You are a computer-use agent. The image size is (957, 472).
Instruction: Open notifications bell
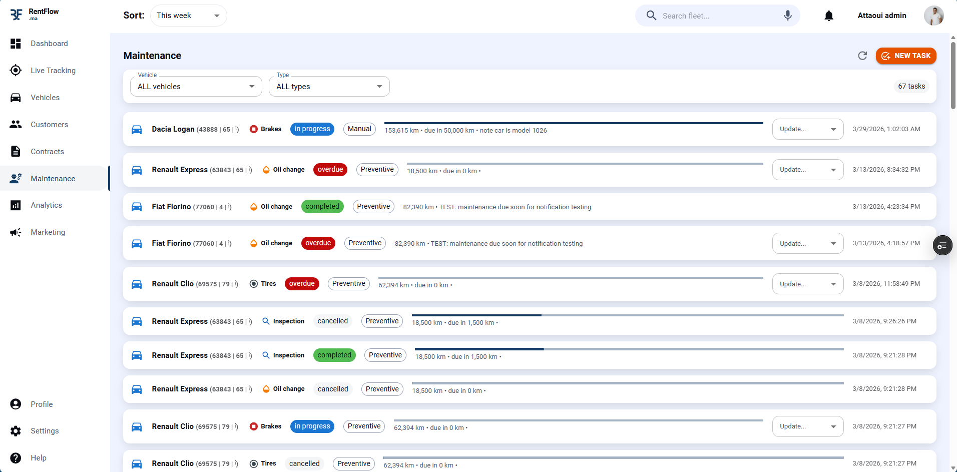829,16
